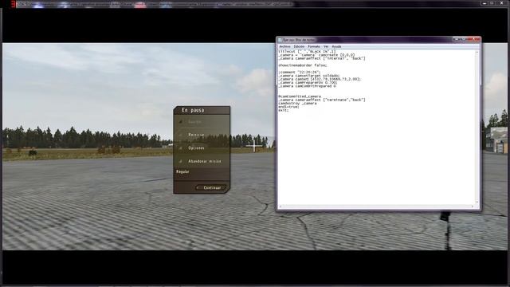Open the Edición menu in Notepad

(299, 46)
